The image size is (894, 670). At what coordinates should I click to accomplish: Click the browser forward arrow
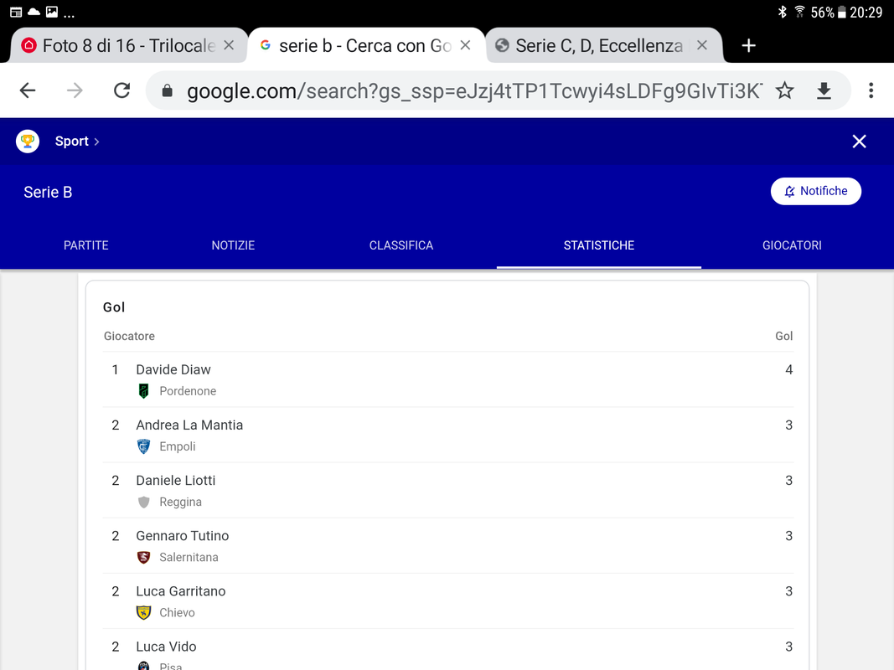75,90
